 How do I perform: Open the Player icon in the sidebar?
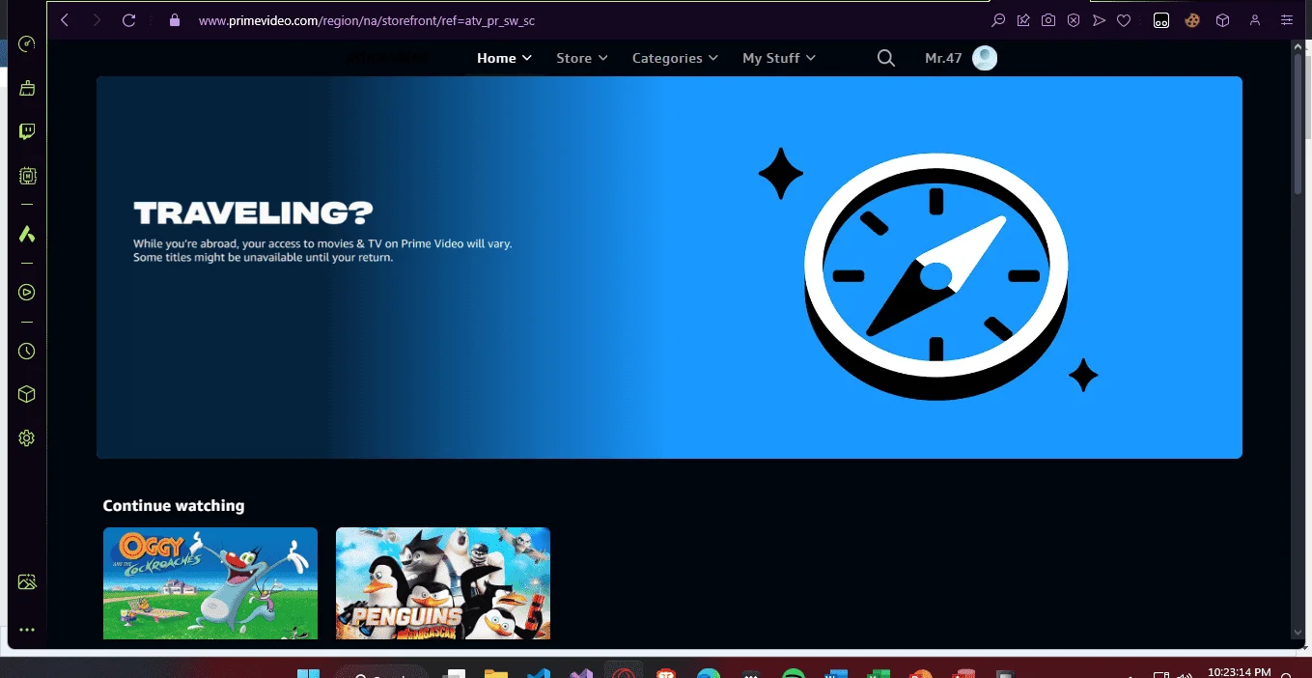click(x=27, y=293)
